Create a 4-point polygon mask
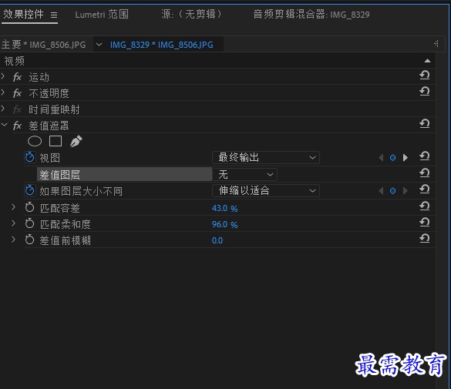451x389 pixels. click(x=56, y=141)
